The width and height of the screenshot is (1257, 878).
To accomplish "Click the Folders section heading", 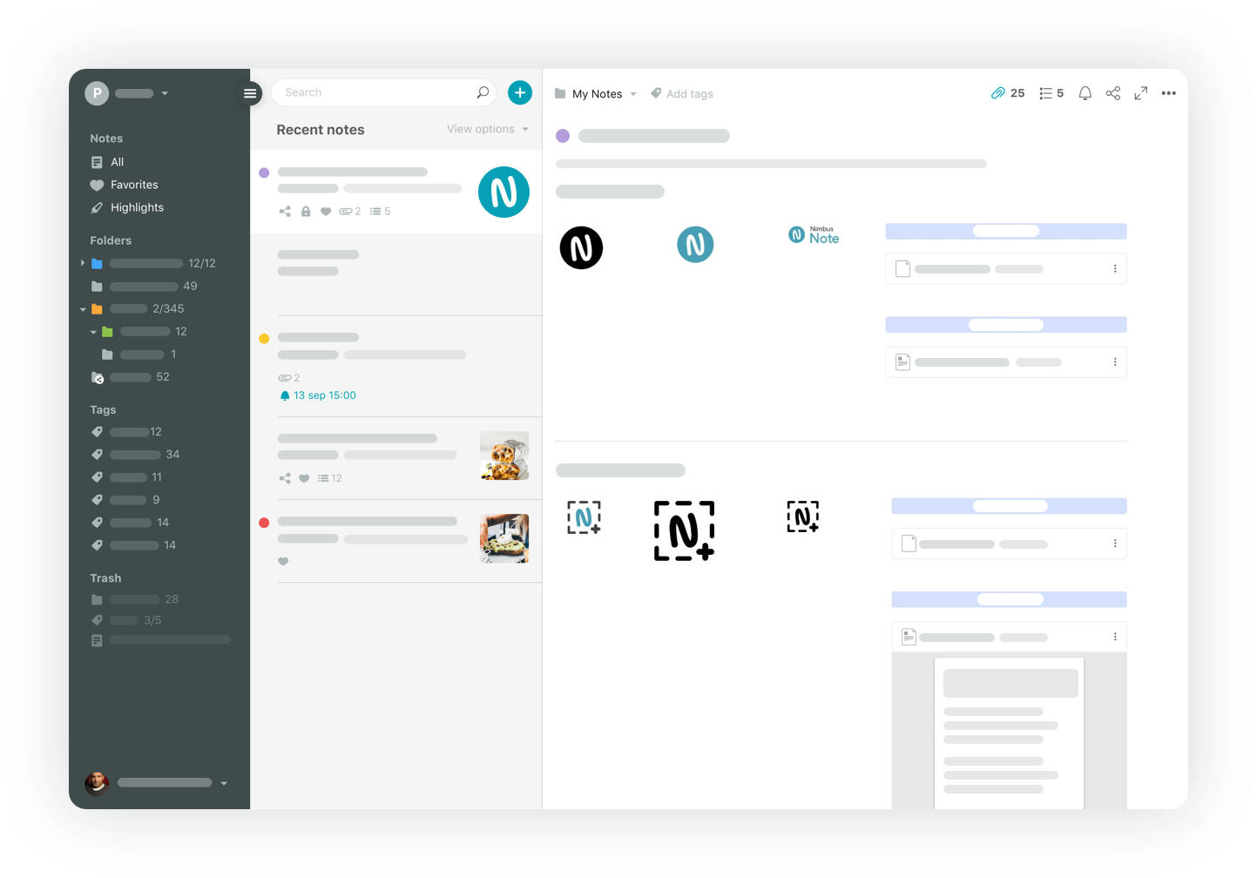I will [111, 240].
